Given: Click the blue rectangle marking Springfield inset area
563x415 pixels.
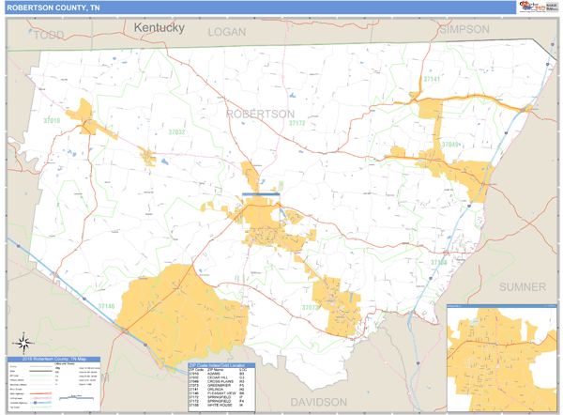Looking at the screenshot, I should tap(261, 211).
